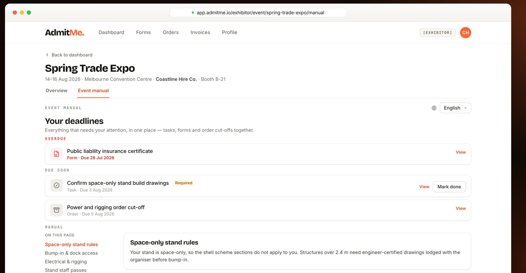
Task: Click the AdmitMe logo
Action: 65,33
